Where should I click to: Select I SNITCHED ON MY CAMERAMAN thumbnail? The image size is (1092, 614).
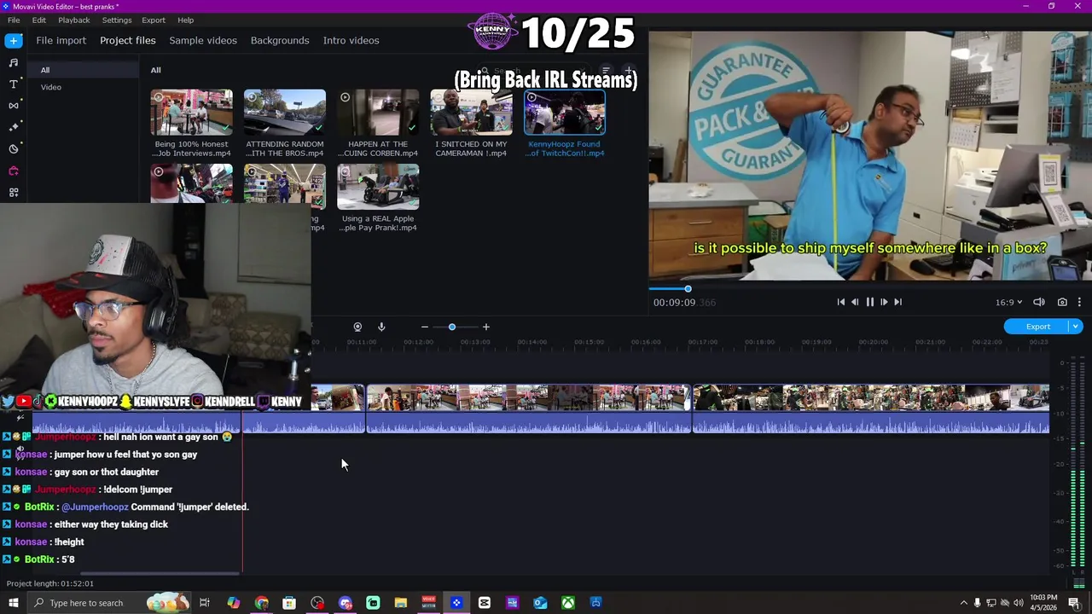coord(471,112)
